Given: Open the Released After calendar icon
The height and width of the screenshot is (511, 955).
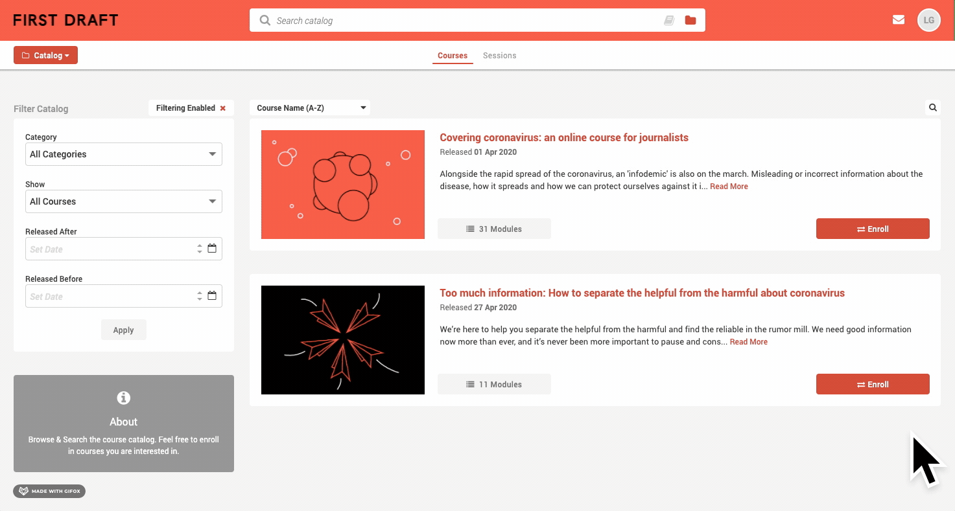Looking at the screenshot, I should click(212, 248).
